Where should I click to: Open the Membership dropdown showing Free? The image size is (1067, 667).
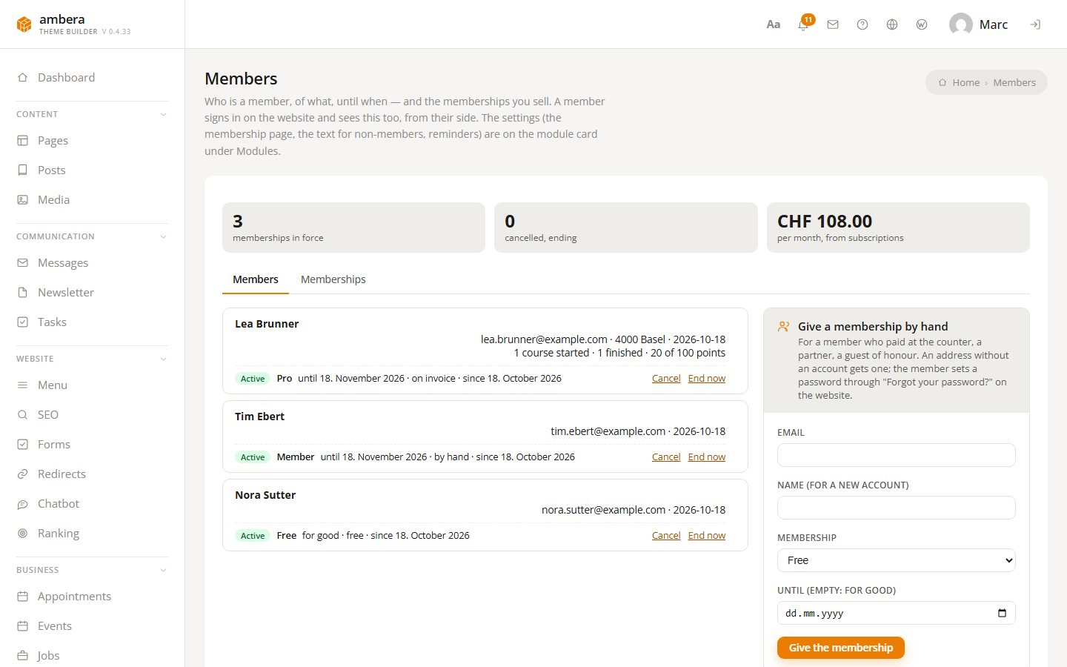coord(896,560)
